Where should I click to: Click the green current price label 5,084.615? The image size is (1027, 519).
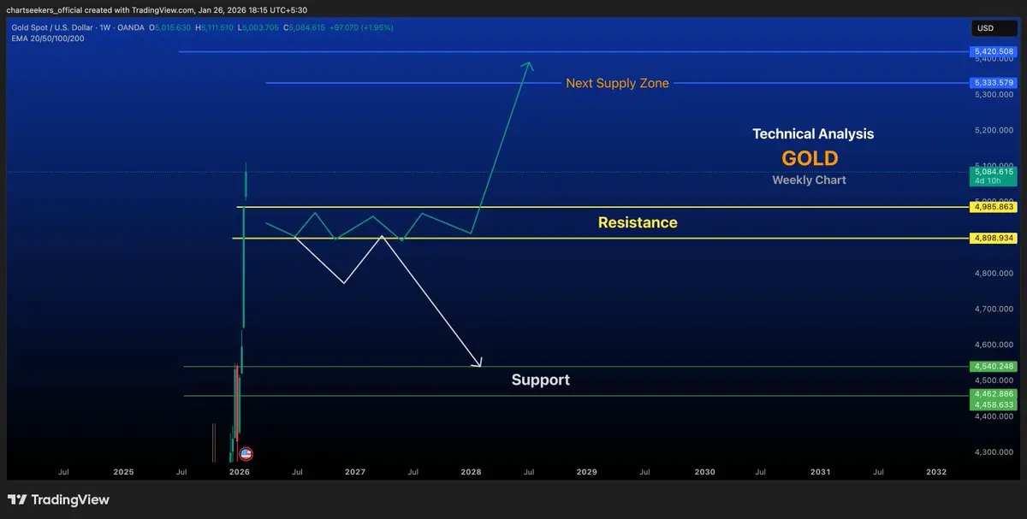pos(993,175)
